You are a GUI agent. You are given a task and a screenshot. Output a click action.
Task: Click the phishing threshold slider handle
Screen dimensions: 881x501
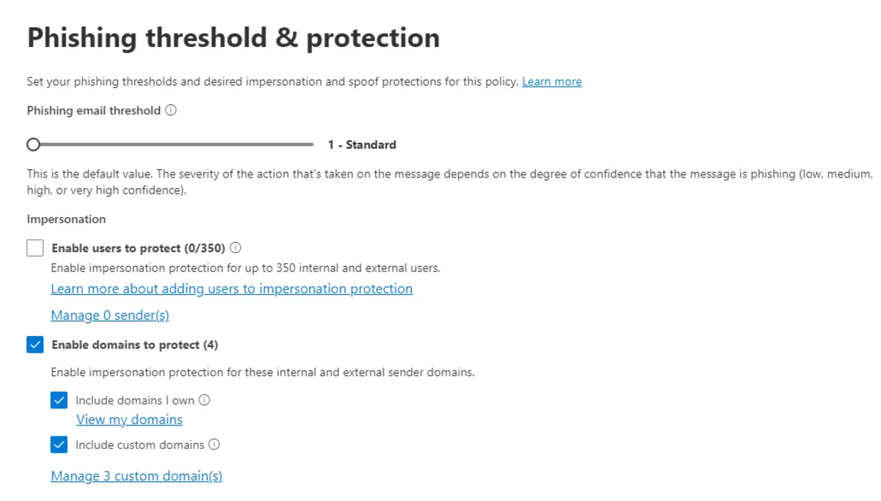[33, 145]
